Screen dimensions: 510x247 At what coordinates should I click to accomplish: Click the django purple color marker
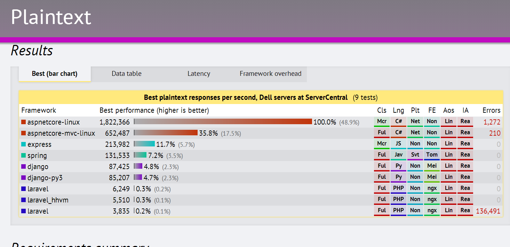click(x=24, y=167)
